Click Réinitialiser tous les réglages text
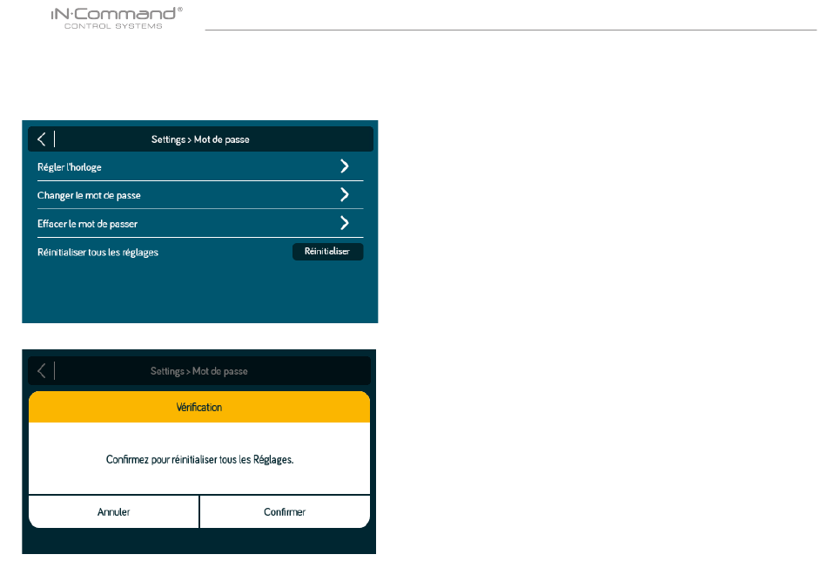This screenshot has width=827, height=568. 97,253
